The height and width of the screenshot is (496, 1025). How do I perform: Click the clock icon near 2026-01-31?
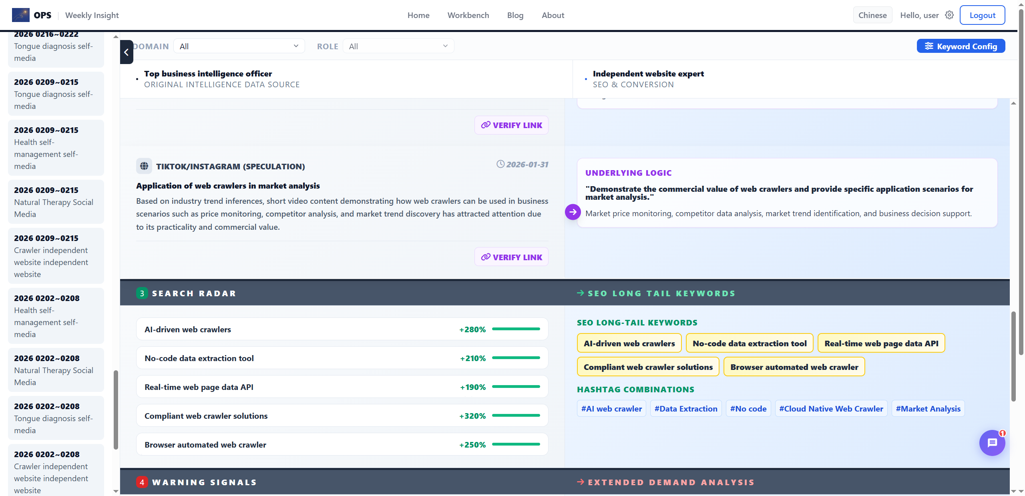500,164
